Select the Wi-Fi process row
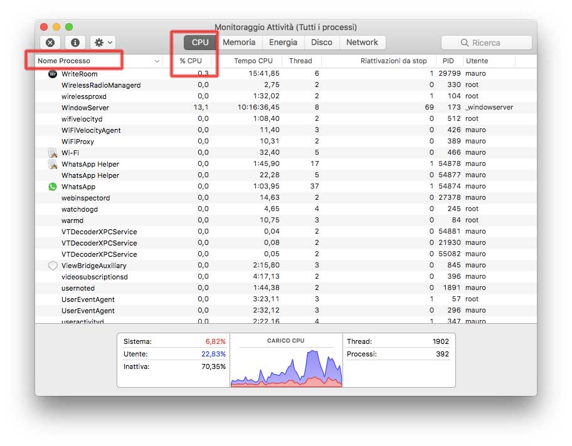 pos(286,153)
